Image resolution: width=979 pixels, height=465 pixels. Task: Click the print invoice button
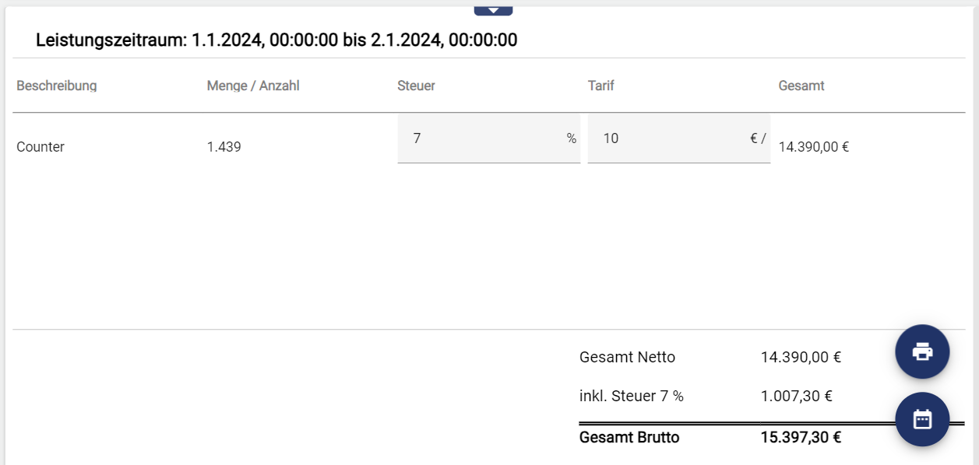click(922, 351)
